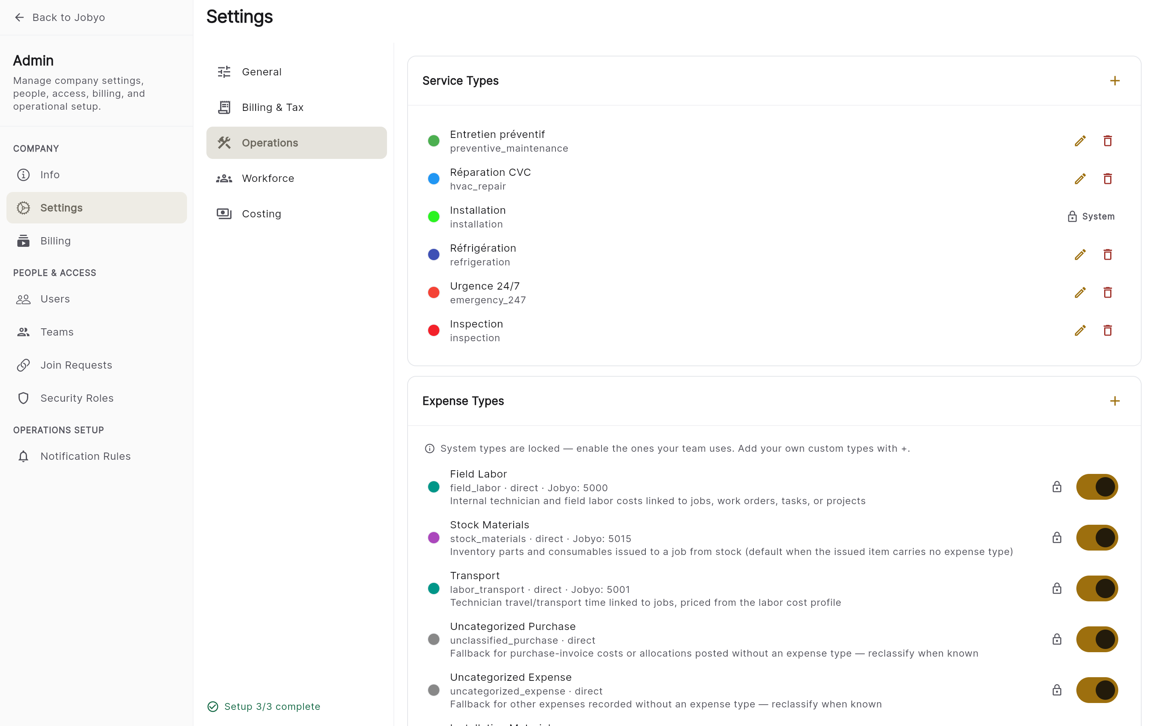
Task: Click the bright green Installation color dot
Action: point(433,217)
